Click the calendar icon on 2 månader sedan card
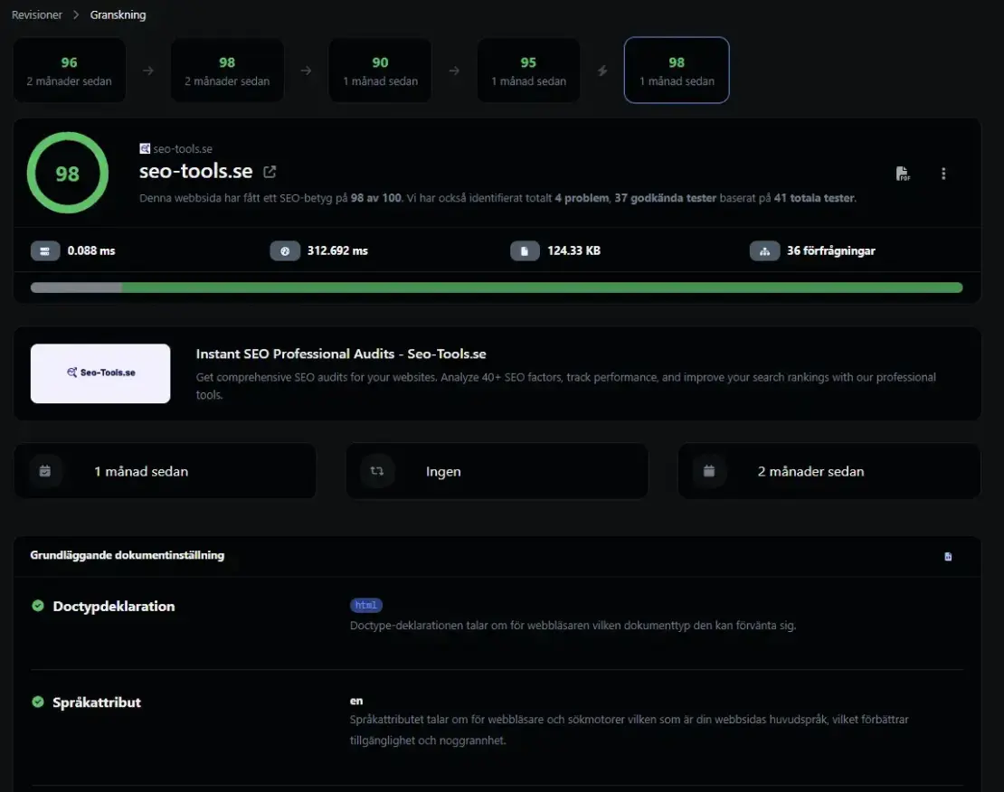 tap(709, 470)
